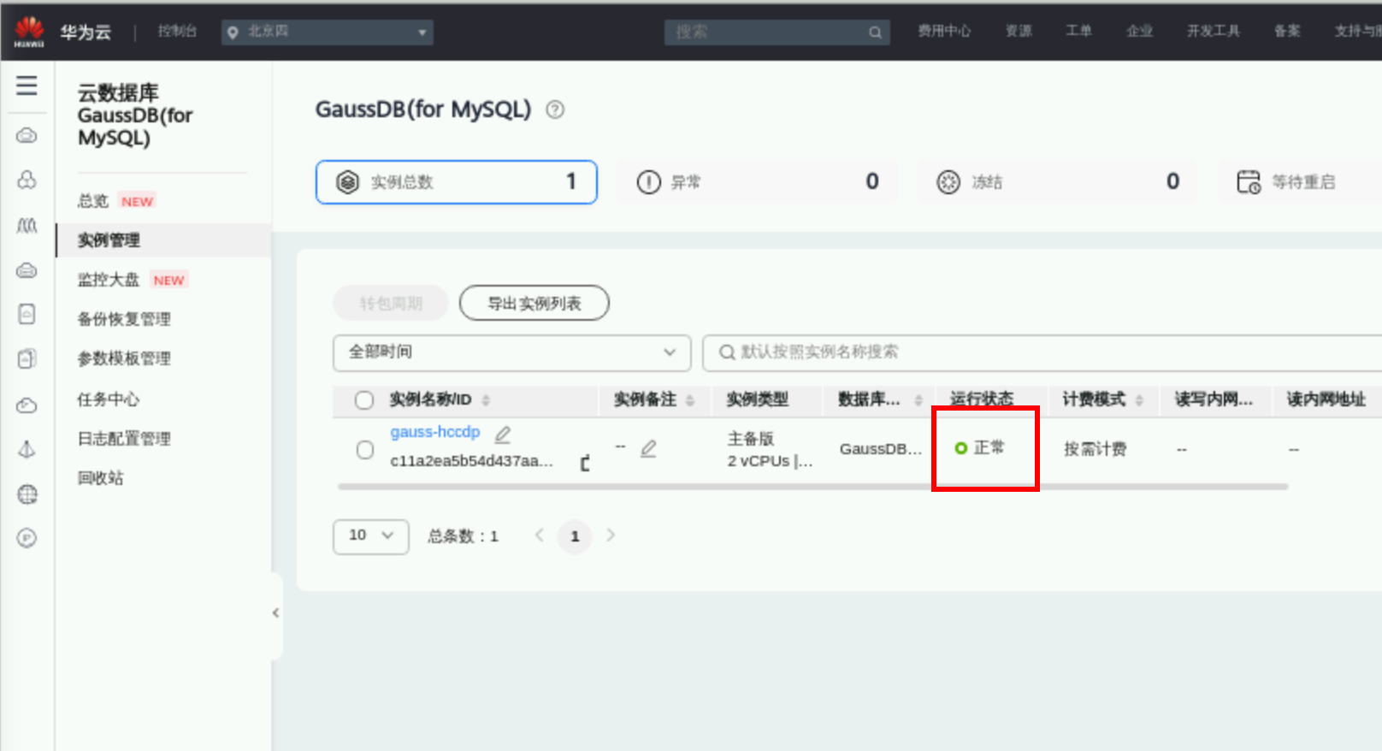Select page 1 in pagination
The height and width of the screenshot is (751, 1382).
pos(575,536)
